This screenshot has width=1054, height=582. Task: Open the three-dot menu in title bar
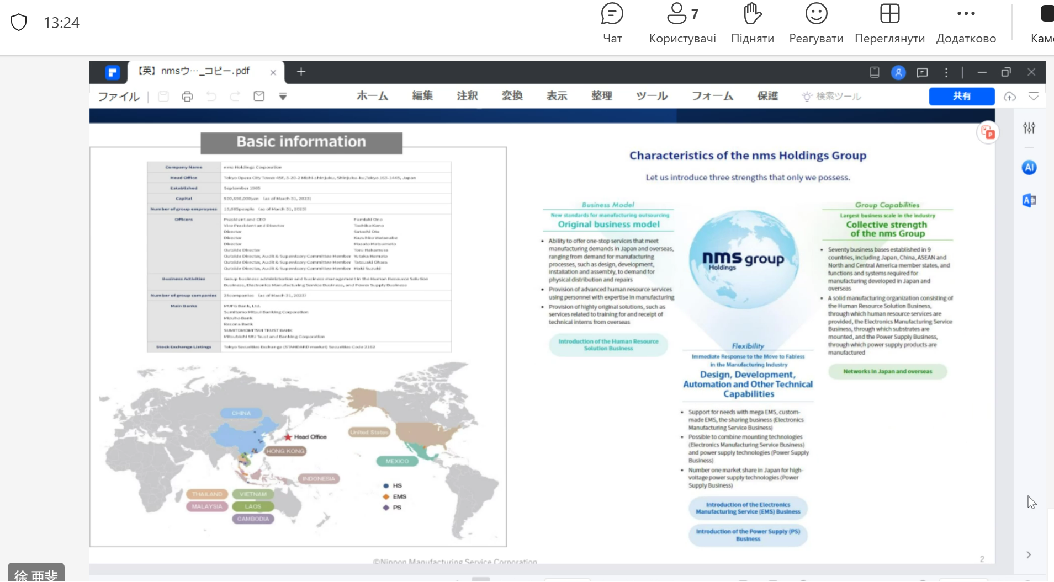point(946,72)
